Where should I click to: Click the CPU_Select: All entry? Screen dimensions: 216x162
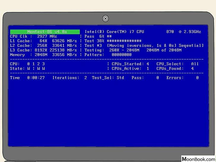(x=177, y=64)
